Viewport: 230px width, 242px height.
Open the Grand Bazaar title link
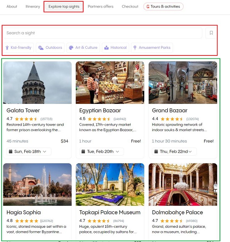pyautogui.click(x=170, y=111)
